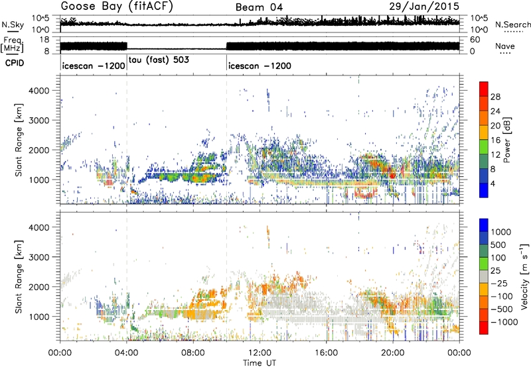Click the '20:00' time axis tick label
The width and height of the screenshot is (531, 367).
pos(393,353)
